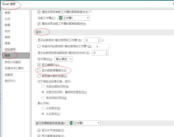Screen dimensions: 174x137
Task: Toggle 显示水平滚动条 checkbox
Action: pyautogui.click(x=39, y=130)
